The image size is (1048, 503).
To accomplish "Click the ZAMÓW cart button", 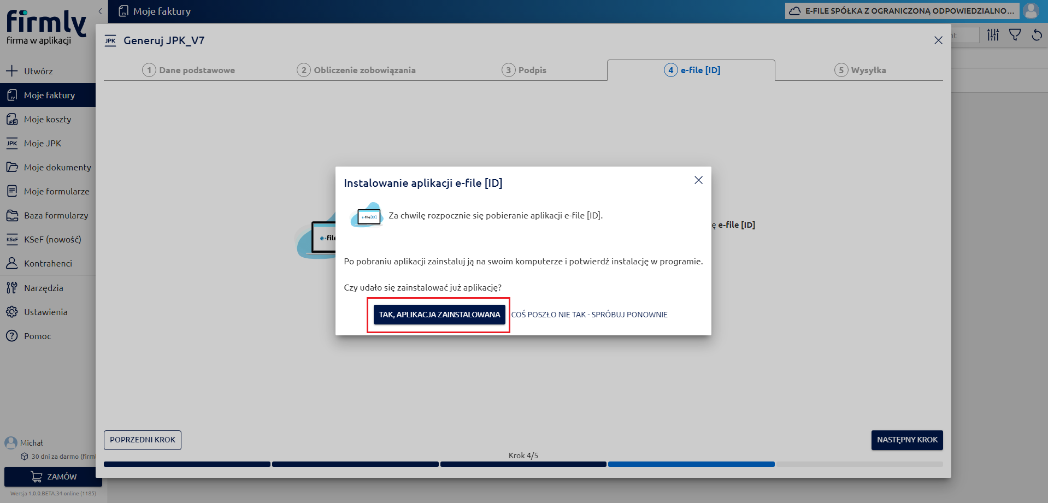I will [x=53, y=477].
